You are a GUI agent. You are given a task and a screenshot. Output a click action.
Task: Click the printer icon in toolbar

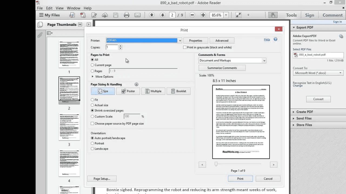(x=127, y=15)
